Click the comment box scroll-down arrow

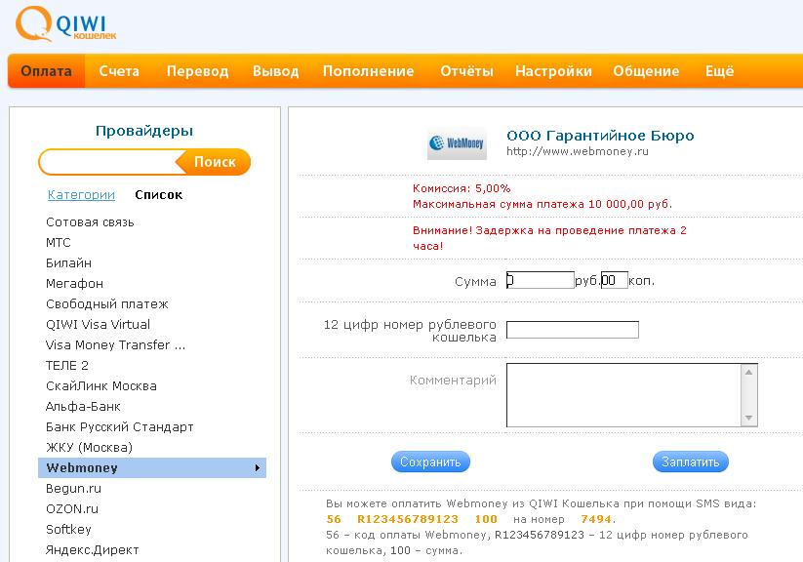point(748,418)
